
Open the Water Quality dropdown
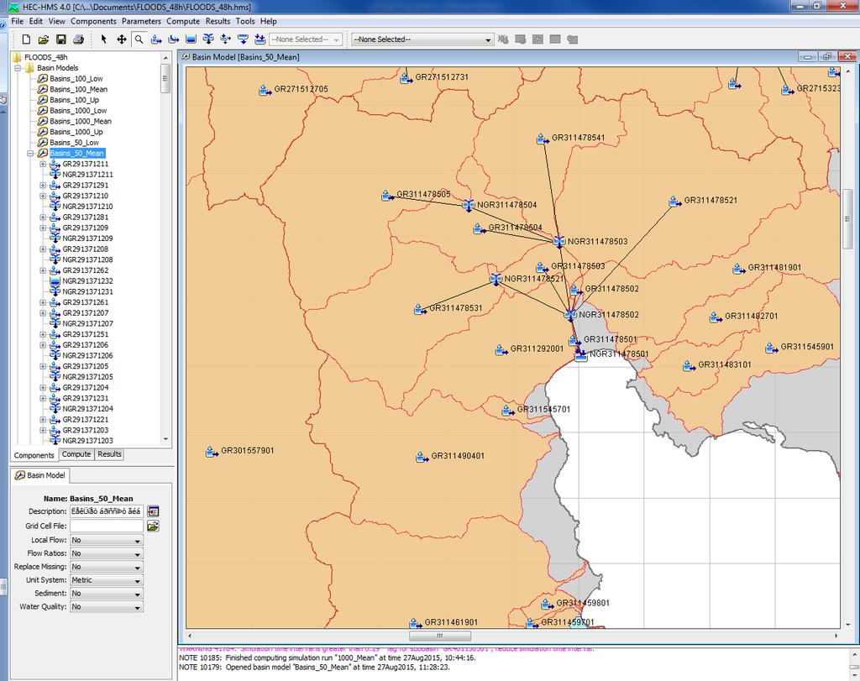tap(107, 607)
